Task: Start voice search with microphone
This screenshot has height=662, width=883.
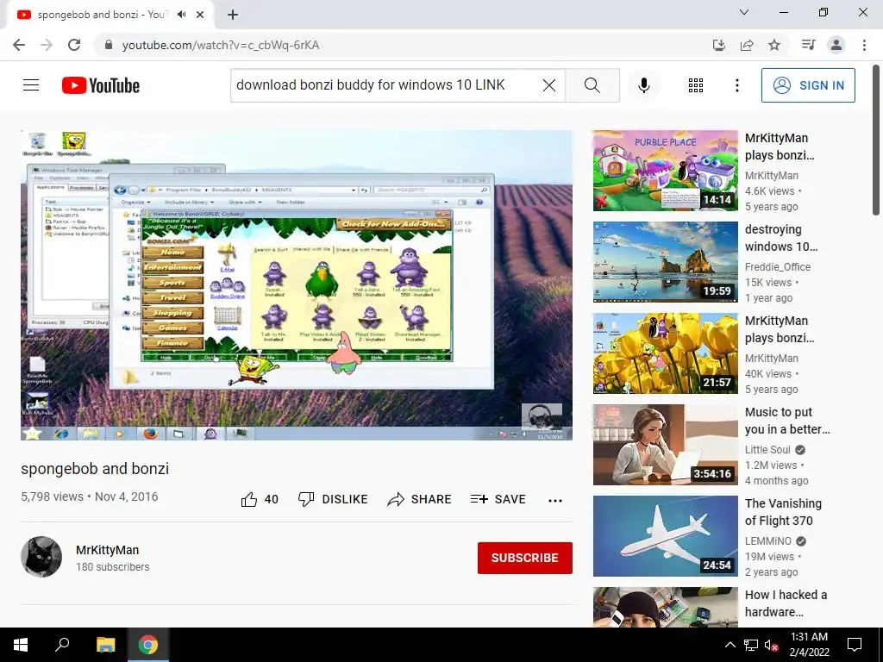Action: [644, 85]
